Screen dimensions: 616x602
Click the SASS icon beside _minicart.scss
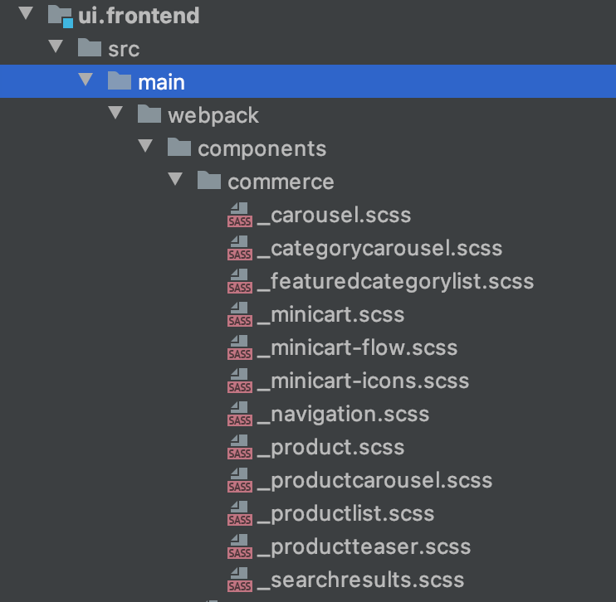tap(240, 314)
